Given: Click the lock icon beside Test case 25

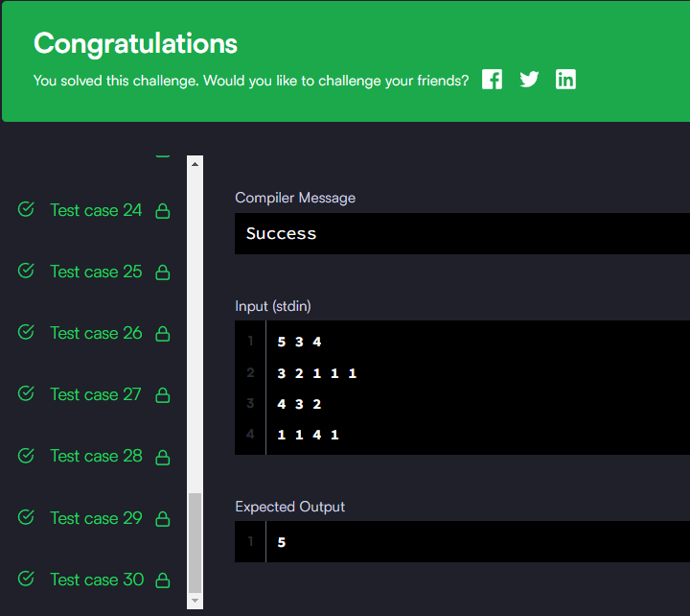Looking at the screenshot, I should pos(163,272).
